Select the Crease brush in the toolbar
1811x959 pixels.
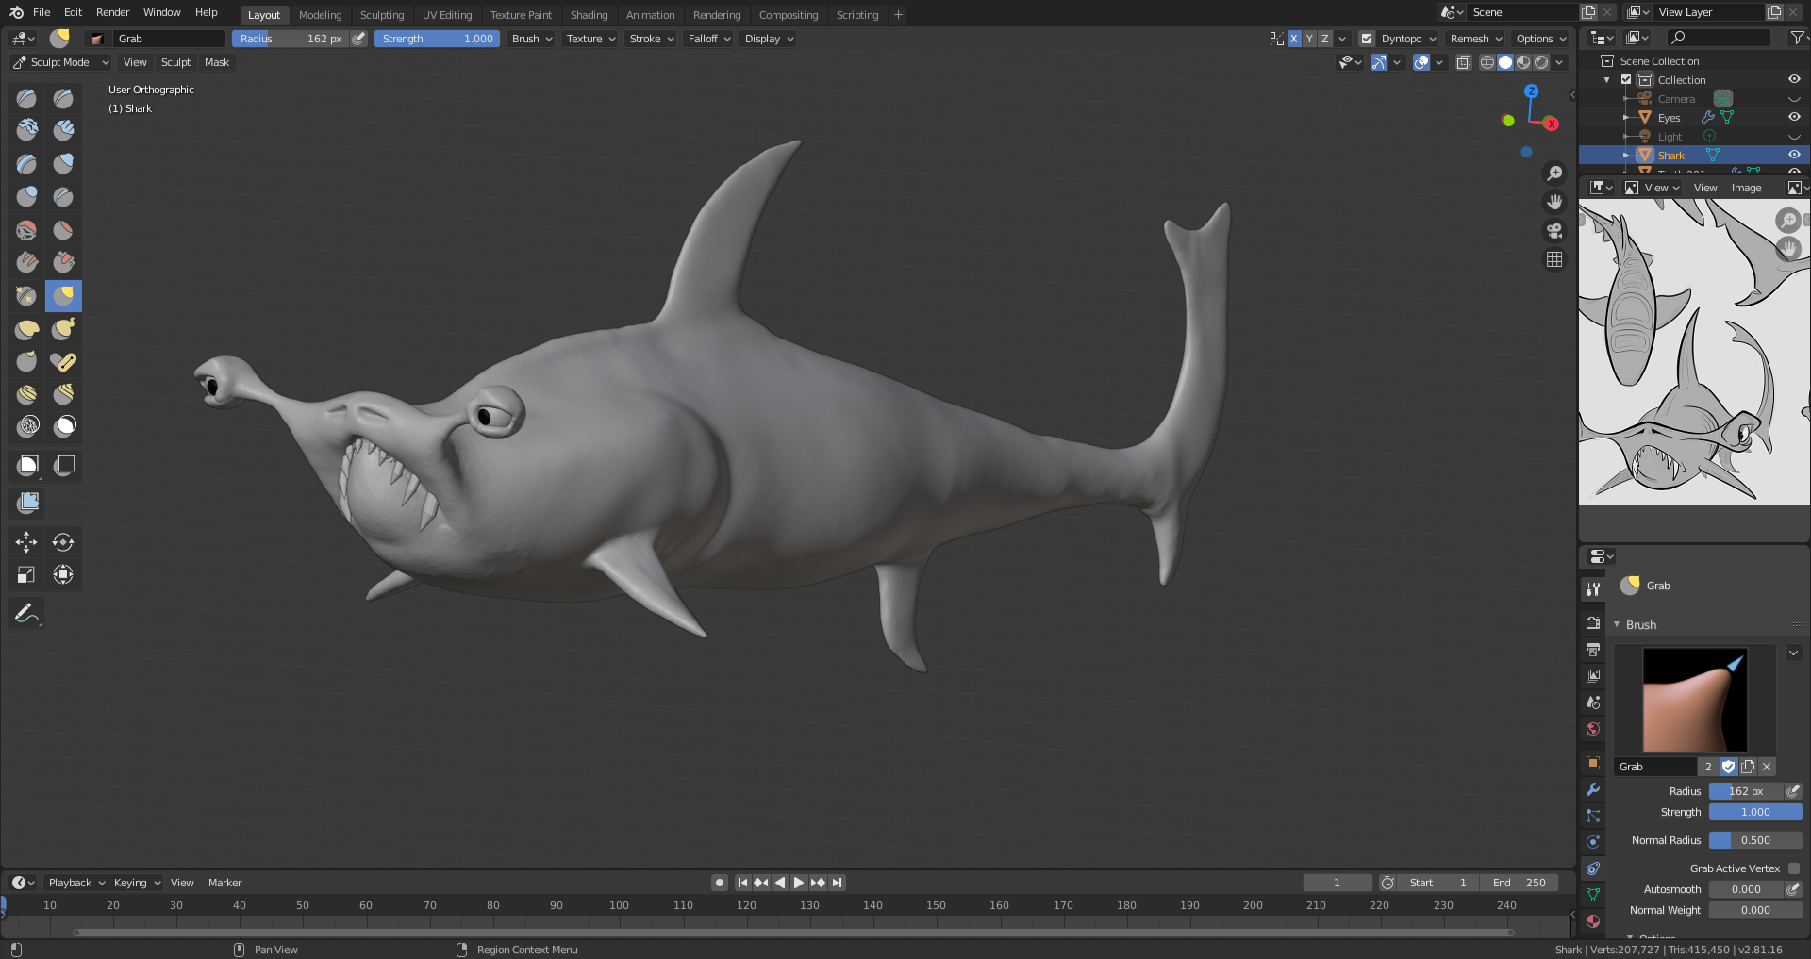pyautogui.click(x=63, y=196)
